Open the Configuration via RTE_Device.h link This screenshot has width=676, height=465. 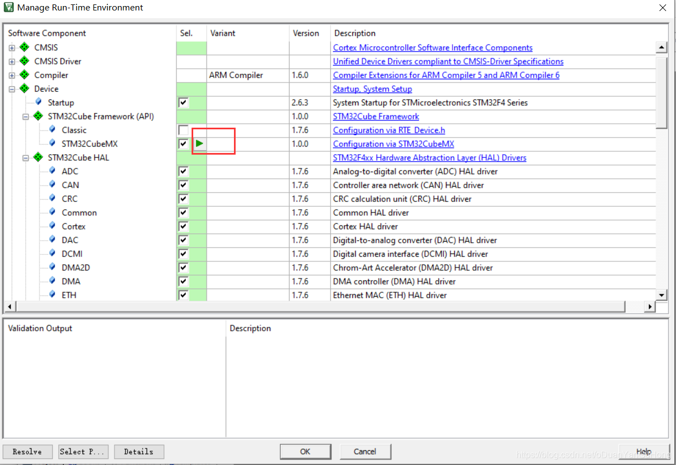[389, 130]
